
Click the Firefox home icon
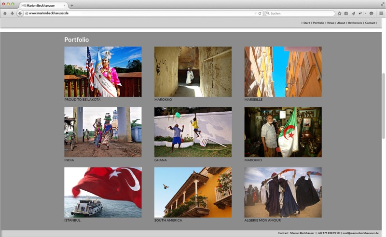click(5, 13)
